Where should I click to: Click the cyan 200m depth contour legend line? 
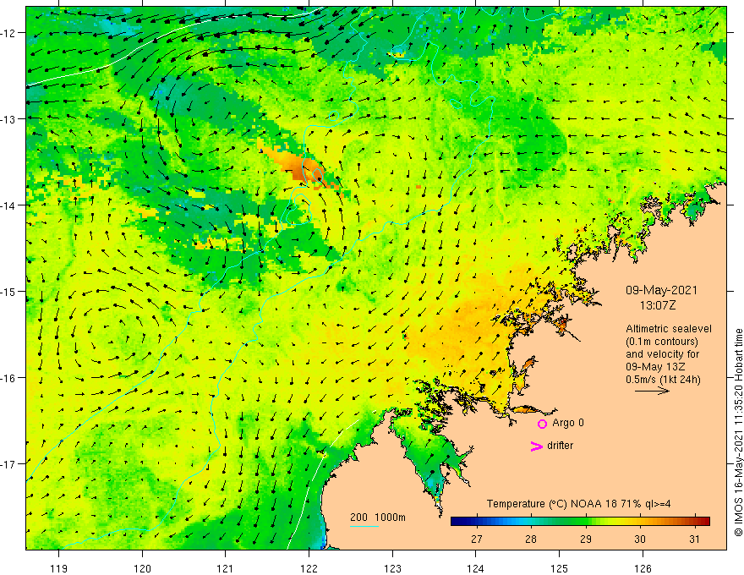point(364,526)
